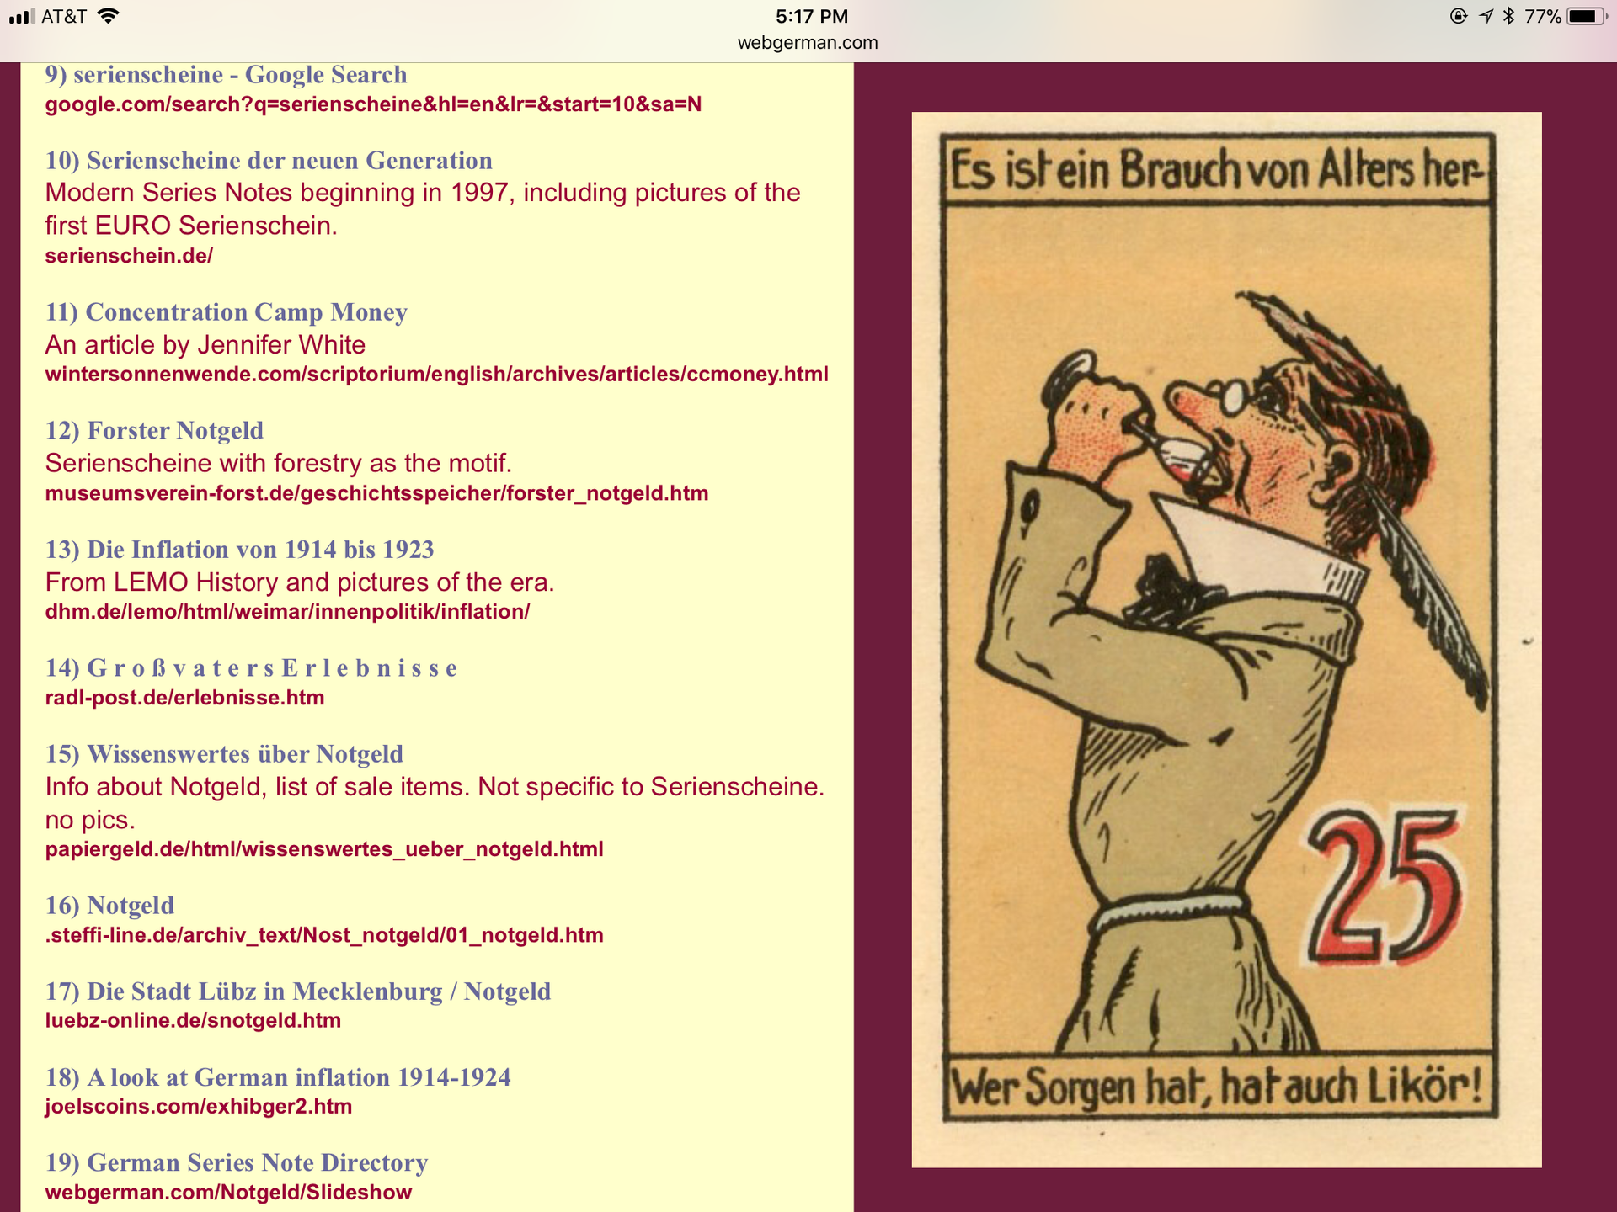Follow the Wissenswertes über Notgeld link
Viewport: 1617px width, 1212px height.
tap(224, 754)
